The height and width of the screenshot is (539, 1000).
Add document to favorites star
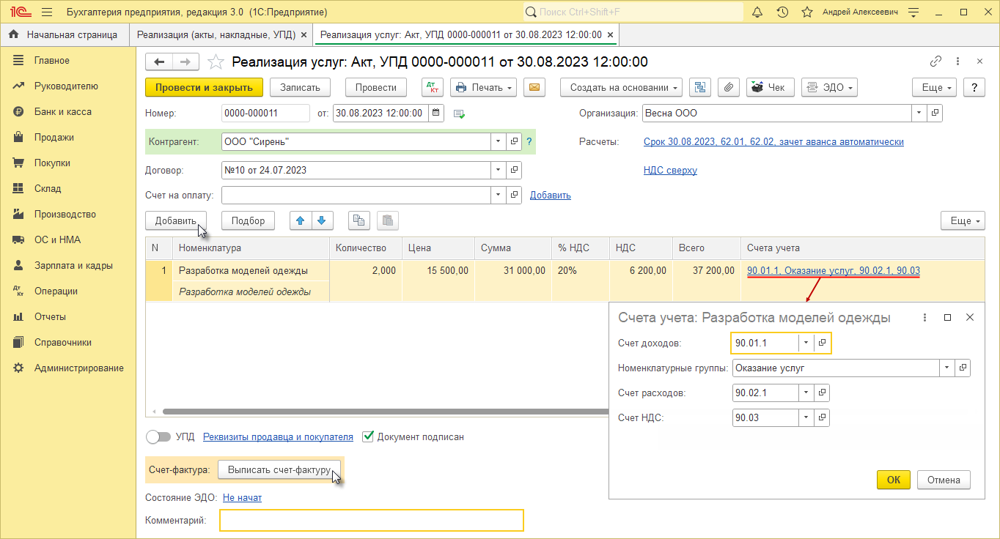(x=216, y=62)
